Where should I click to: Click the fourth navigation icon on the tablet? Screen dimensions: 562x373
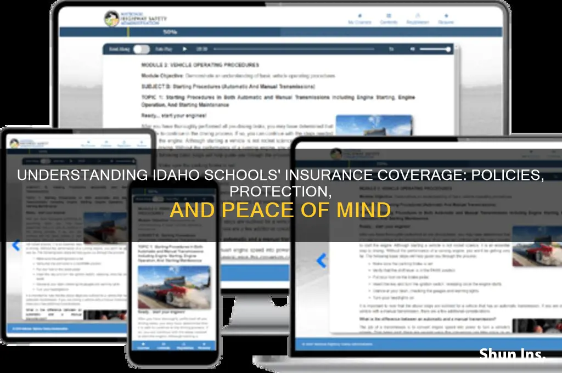tap(142, 144)
